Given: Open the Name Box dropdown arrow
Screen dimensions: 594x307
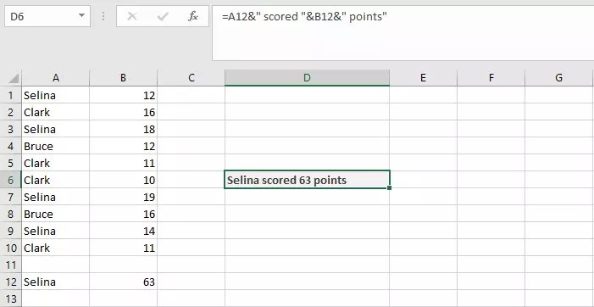Looking at the screenshot, I should (81, 16).
